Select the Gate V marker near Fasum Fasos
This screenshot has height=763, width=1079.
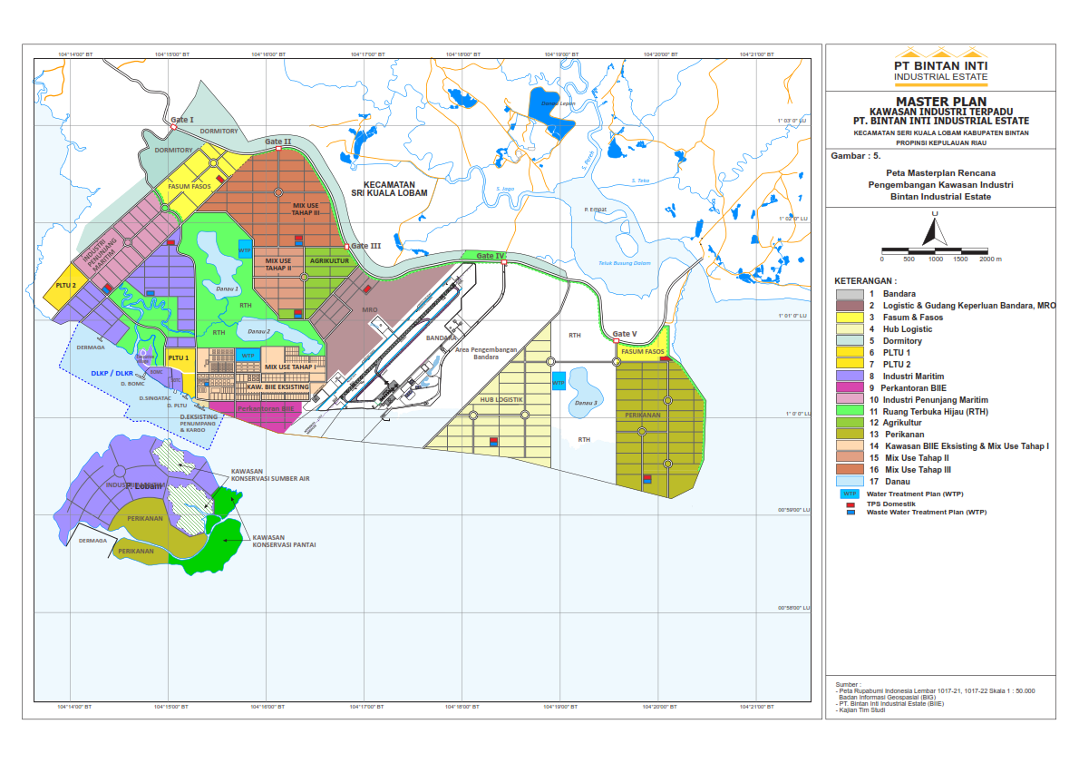617,341
